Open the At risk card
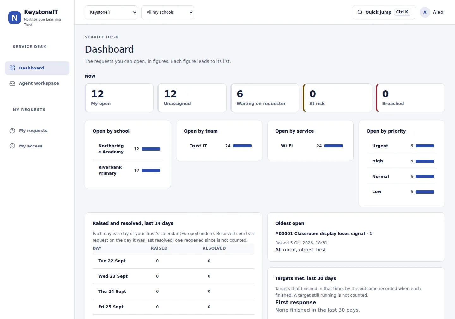 [x=337, y=98]
